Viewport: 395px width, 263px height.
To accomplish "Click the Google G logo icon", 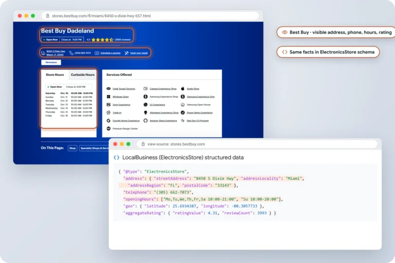I will [x=109, y=121].
